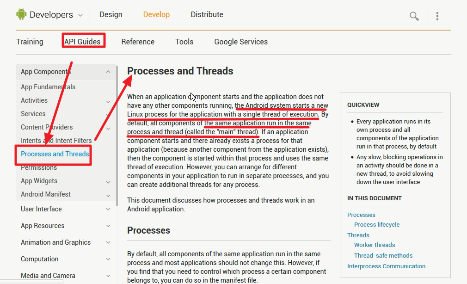
Task: Expand the App Resources section chevron
Action: coord(108,226)
